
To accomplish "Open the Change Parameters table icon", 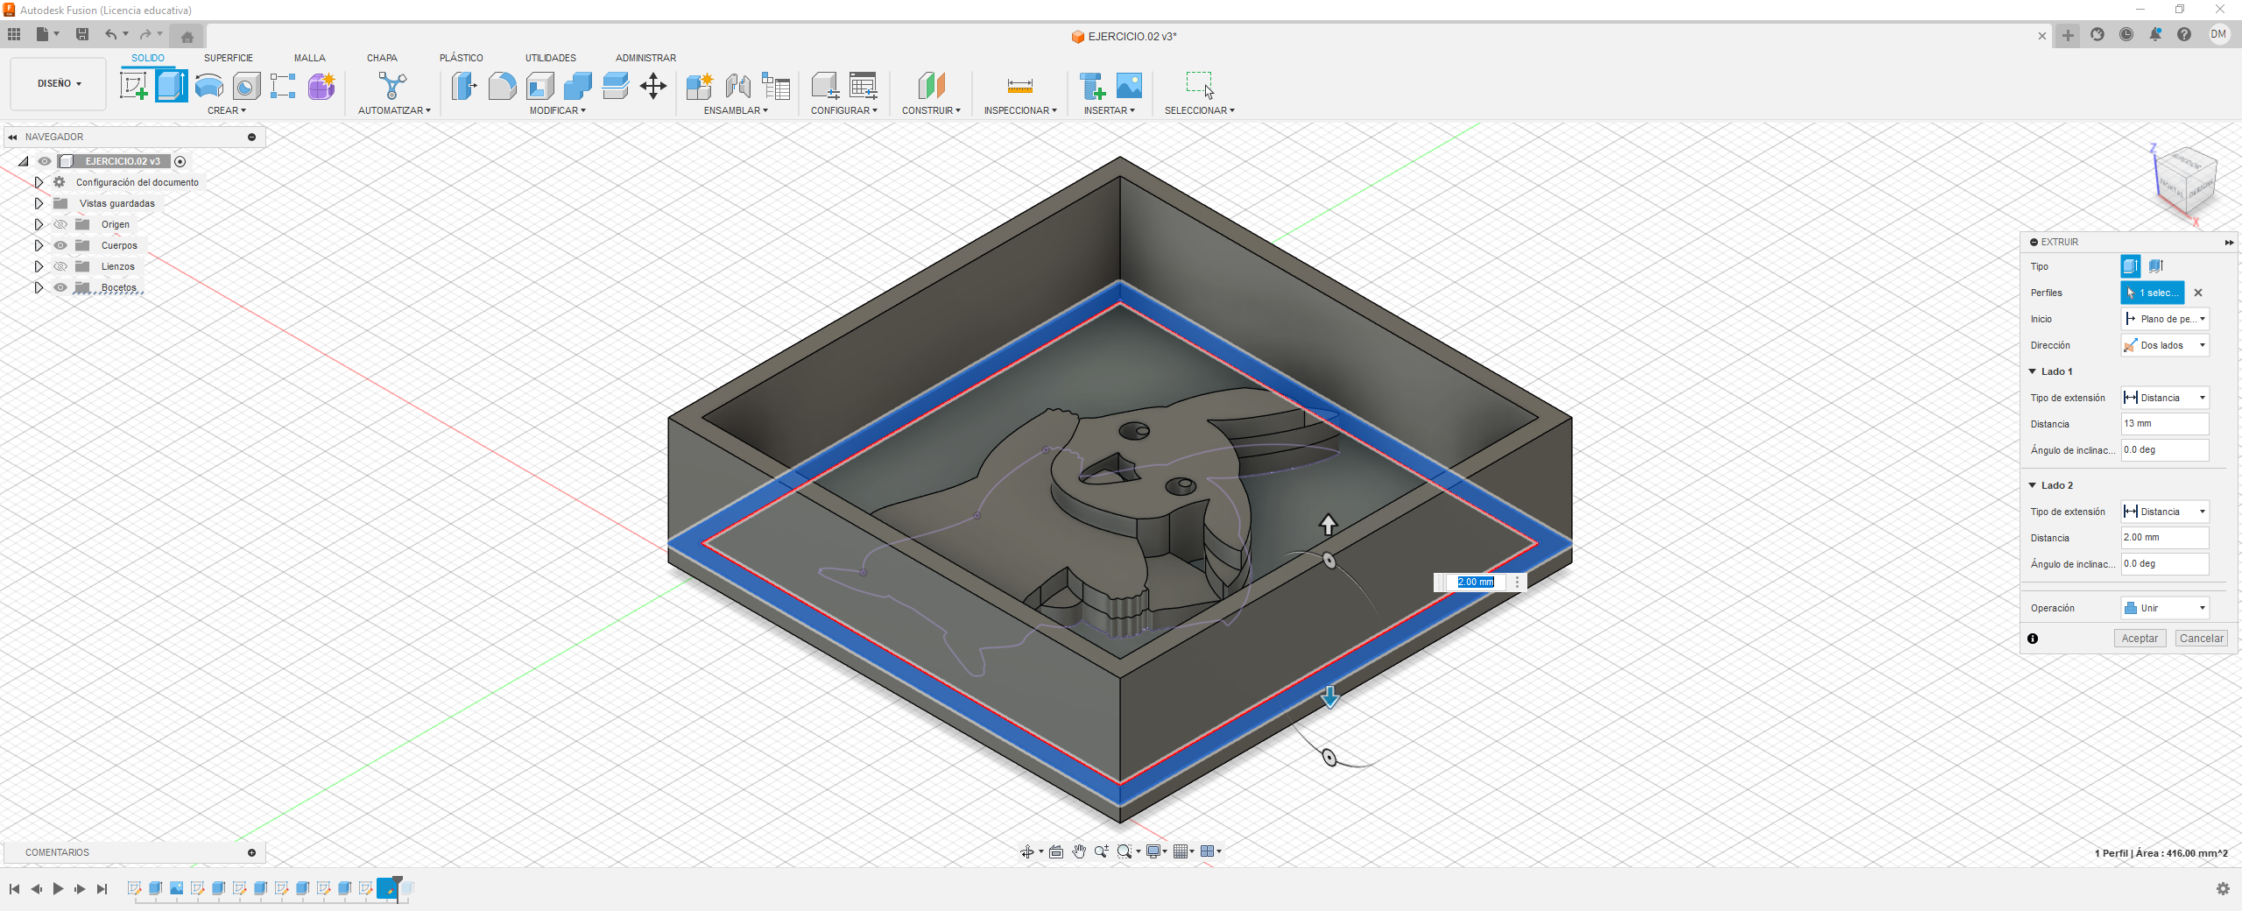I will (864, 86).
